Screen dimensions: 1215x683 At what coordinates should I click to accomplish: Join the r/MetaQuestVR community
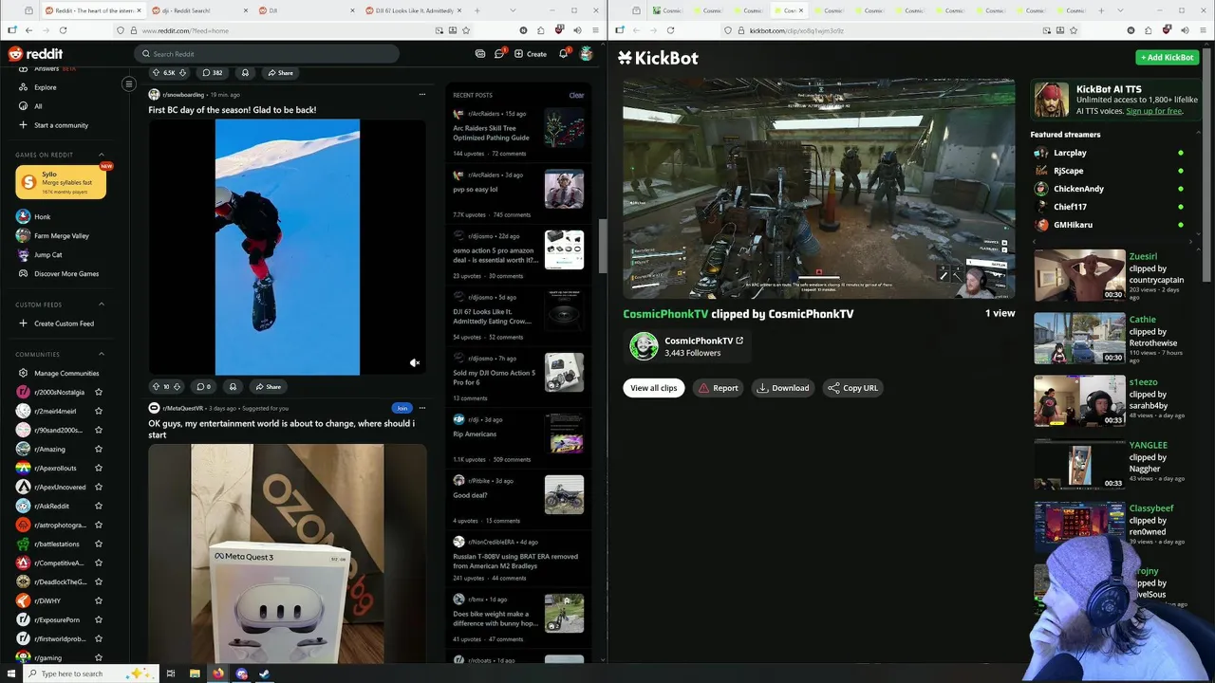(x=402, y=408)
